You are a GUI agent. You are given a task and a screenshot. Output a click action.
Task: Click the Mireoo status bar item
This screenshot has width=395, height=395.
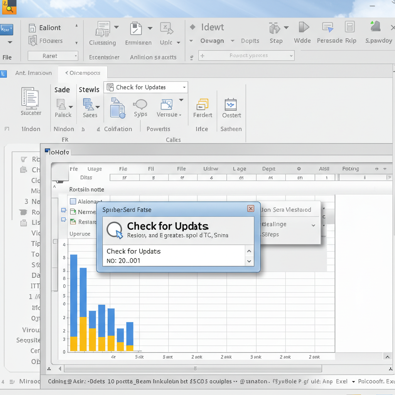coord(29,381)
